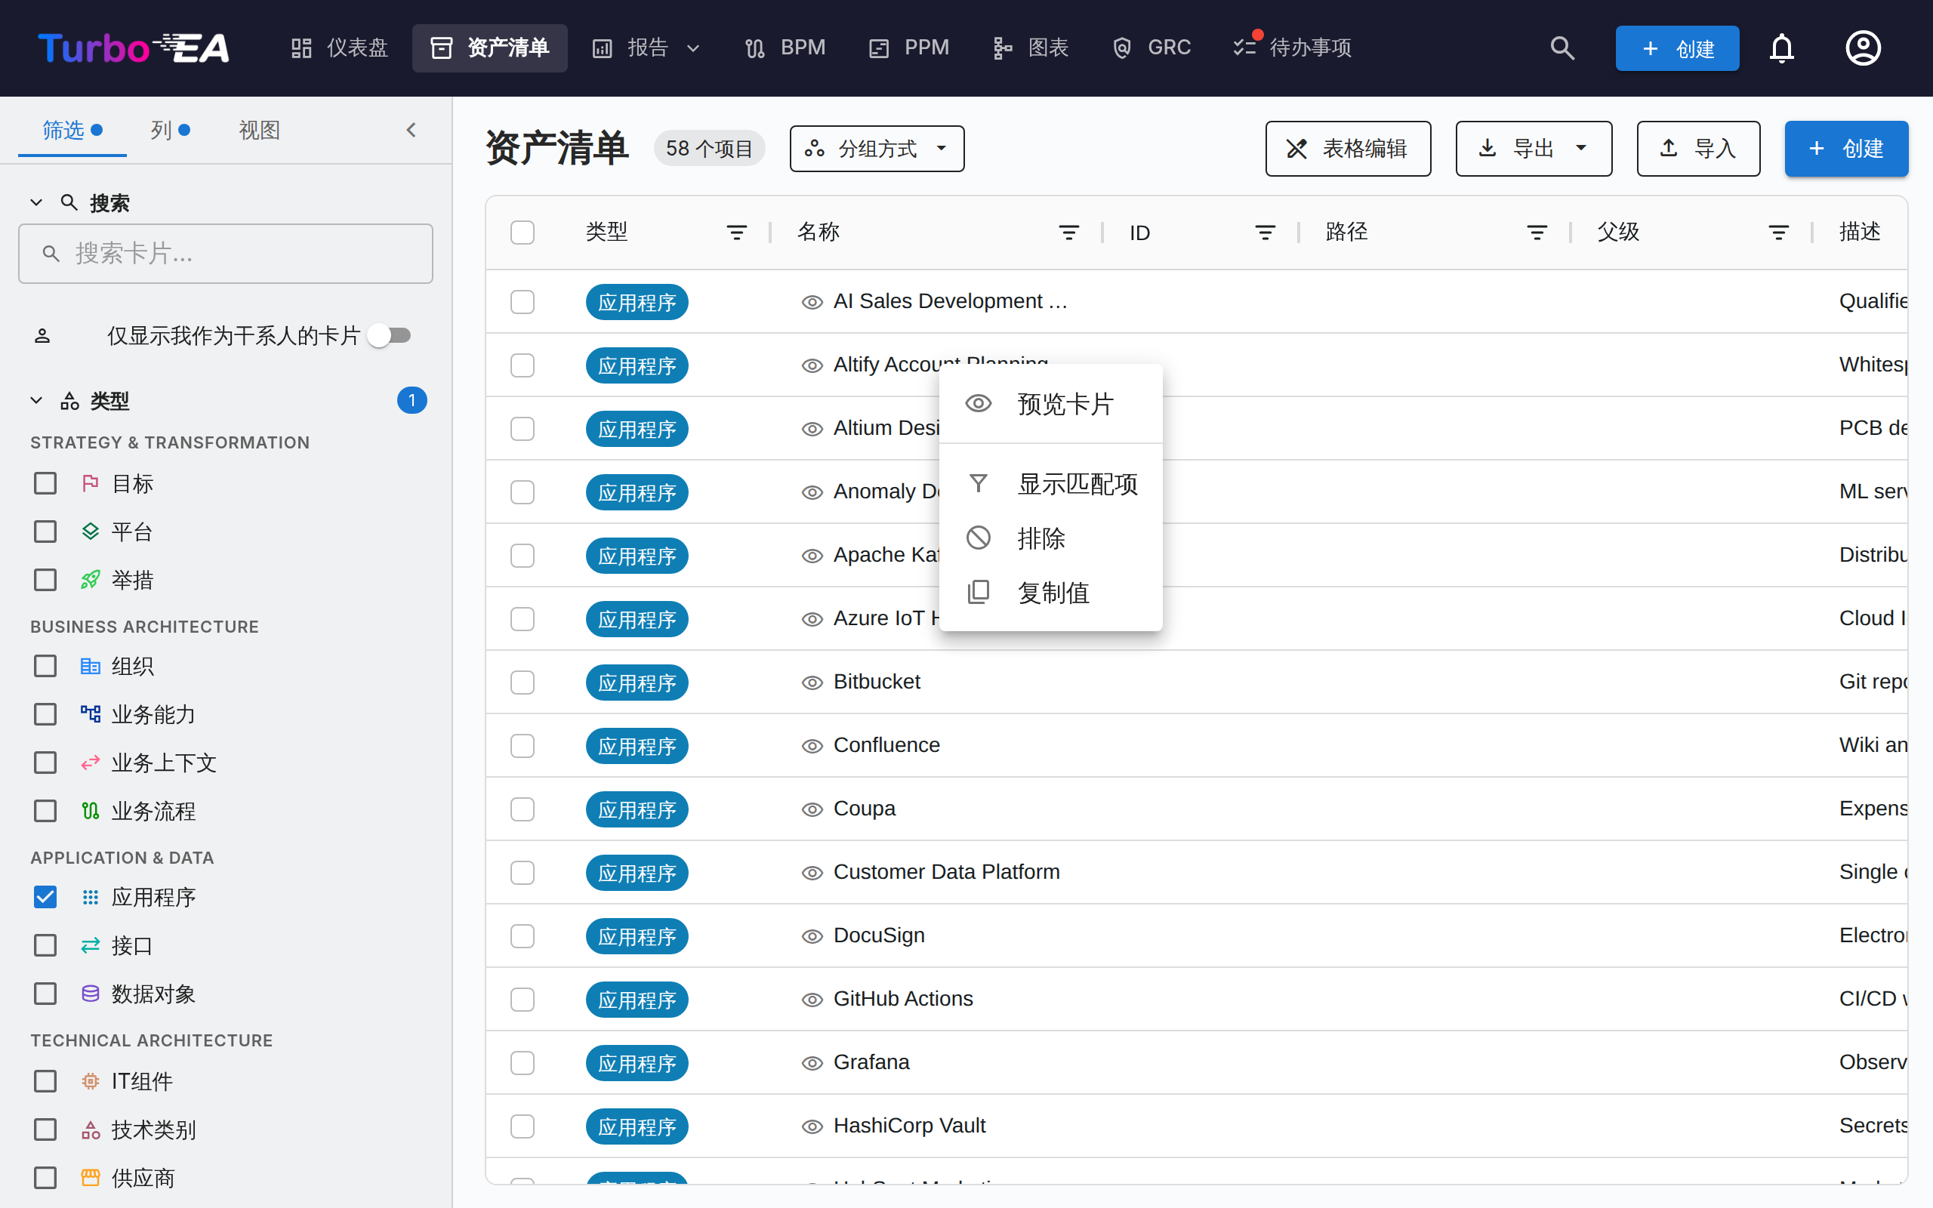Screen dimensions: 1933x1208
Task: Switch to the 视图 tab
Action: 259,129
